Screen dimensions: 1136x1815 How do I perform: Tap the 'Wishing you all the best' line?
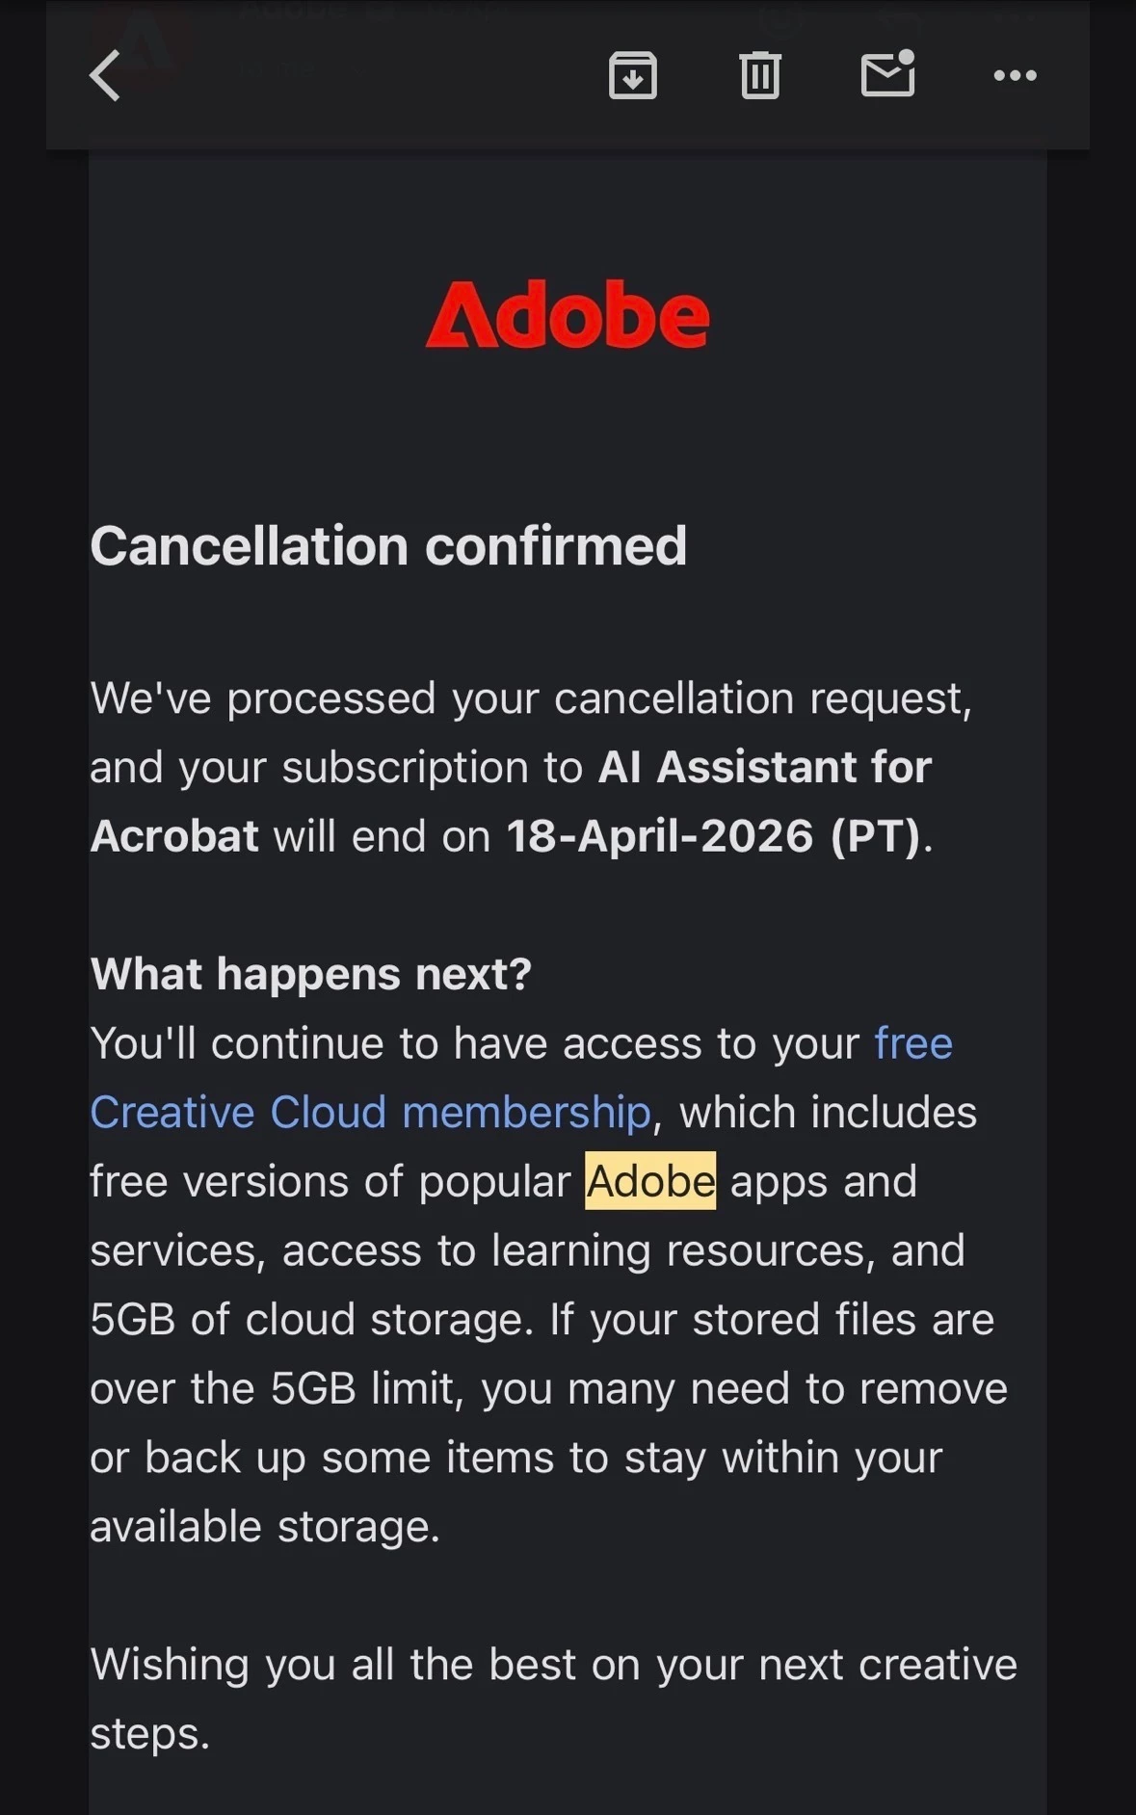[x=553, y=1698]
